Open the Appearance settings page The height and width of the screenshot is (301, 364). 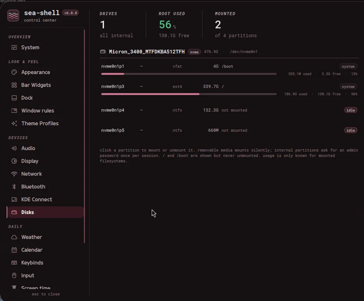pyautogui.click(x=45, y=72)
